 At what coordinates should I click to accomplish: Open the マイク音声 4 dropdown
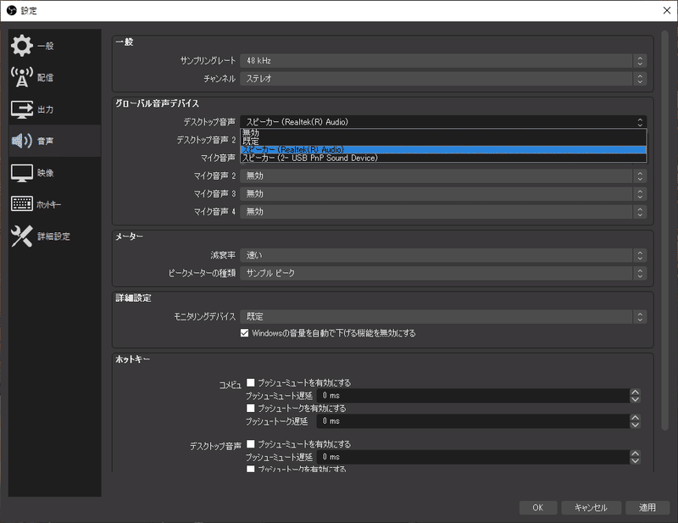point(443,212)
